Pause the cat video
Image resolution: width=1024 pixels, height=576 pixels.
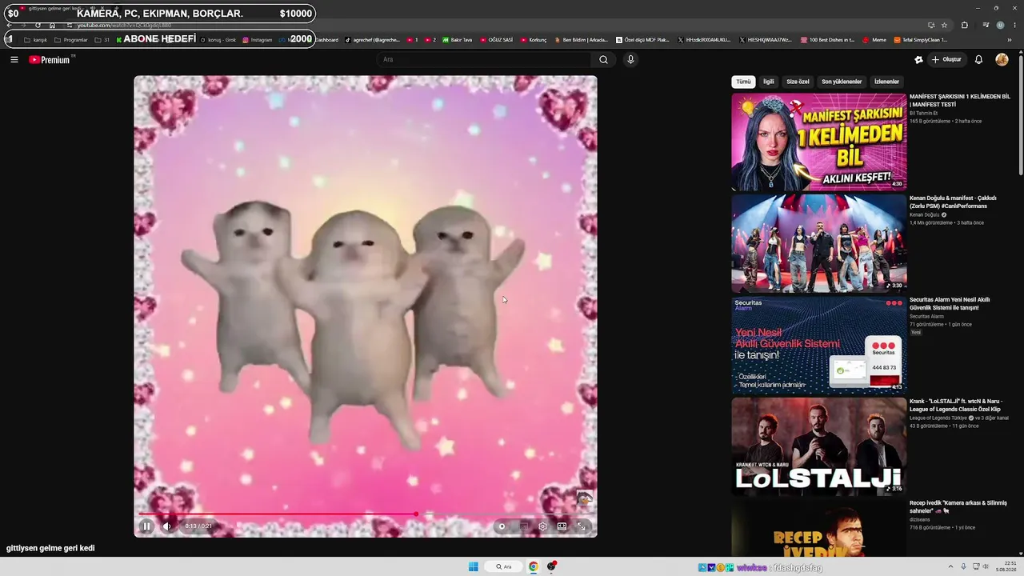click(146, 526)
